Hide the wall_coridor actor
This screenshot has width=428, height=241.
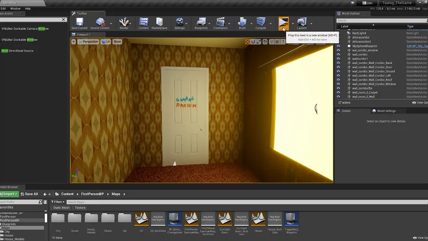tap(338, 55)
